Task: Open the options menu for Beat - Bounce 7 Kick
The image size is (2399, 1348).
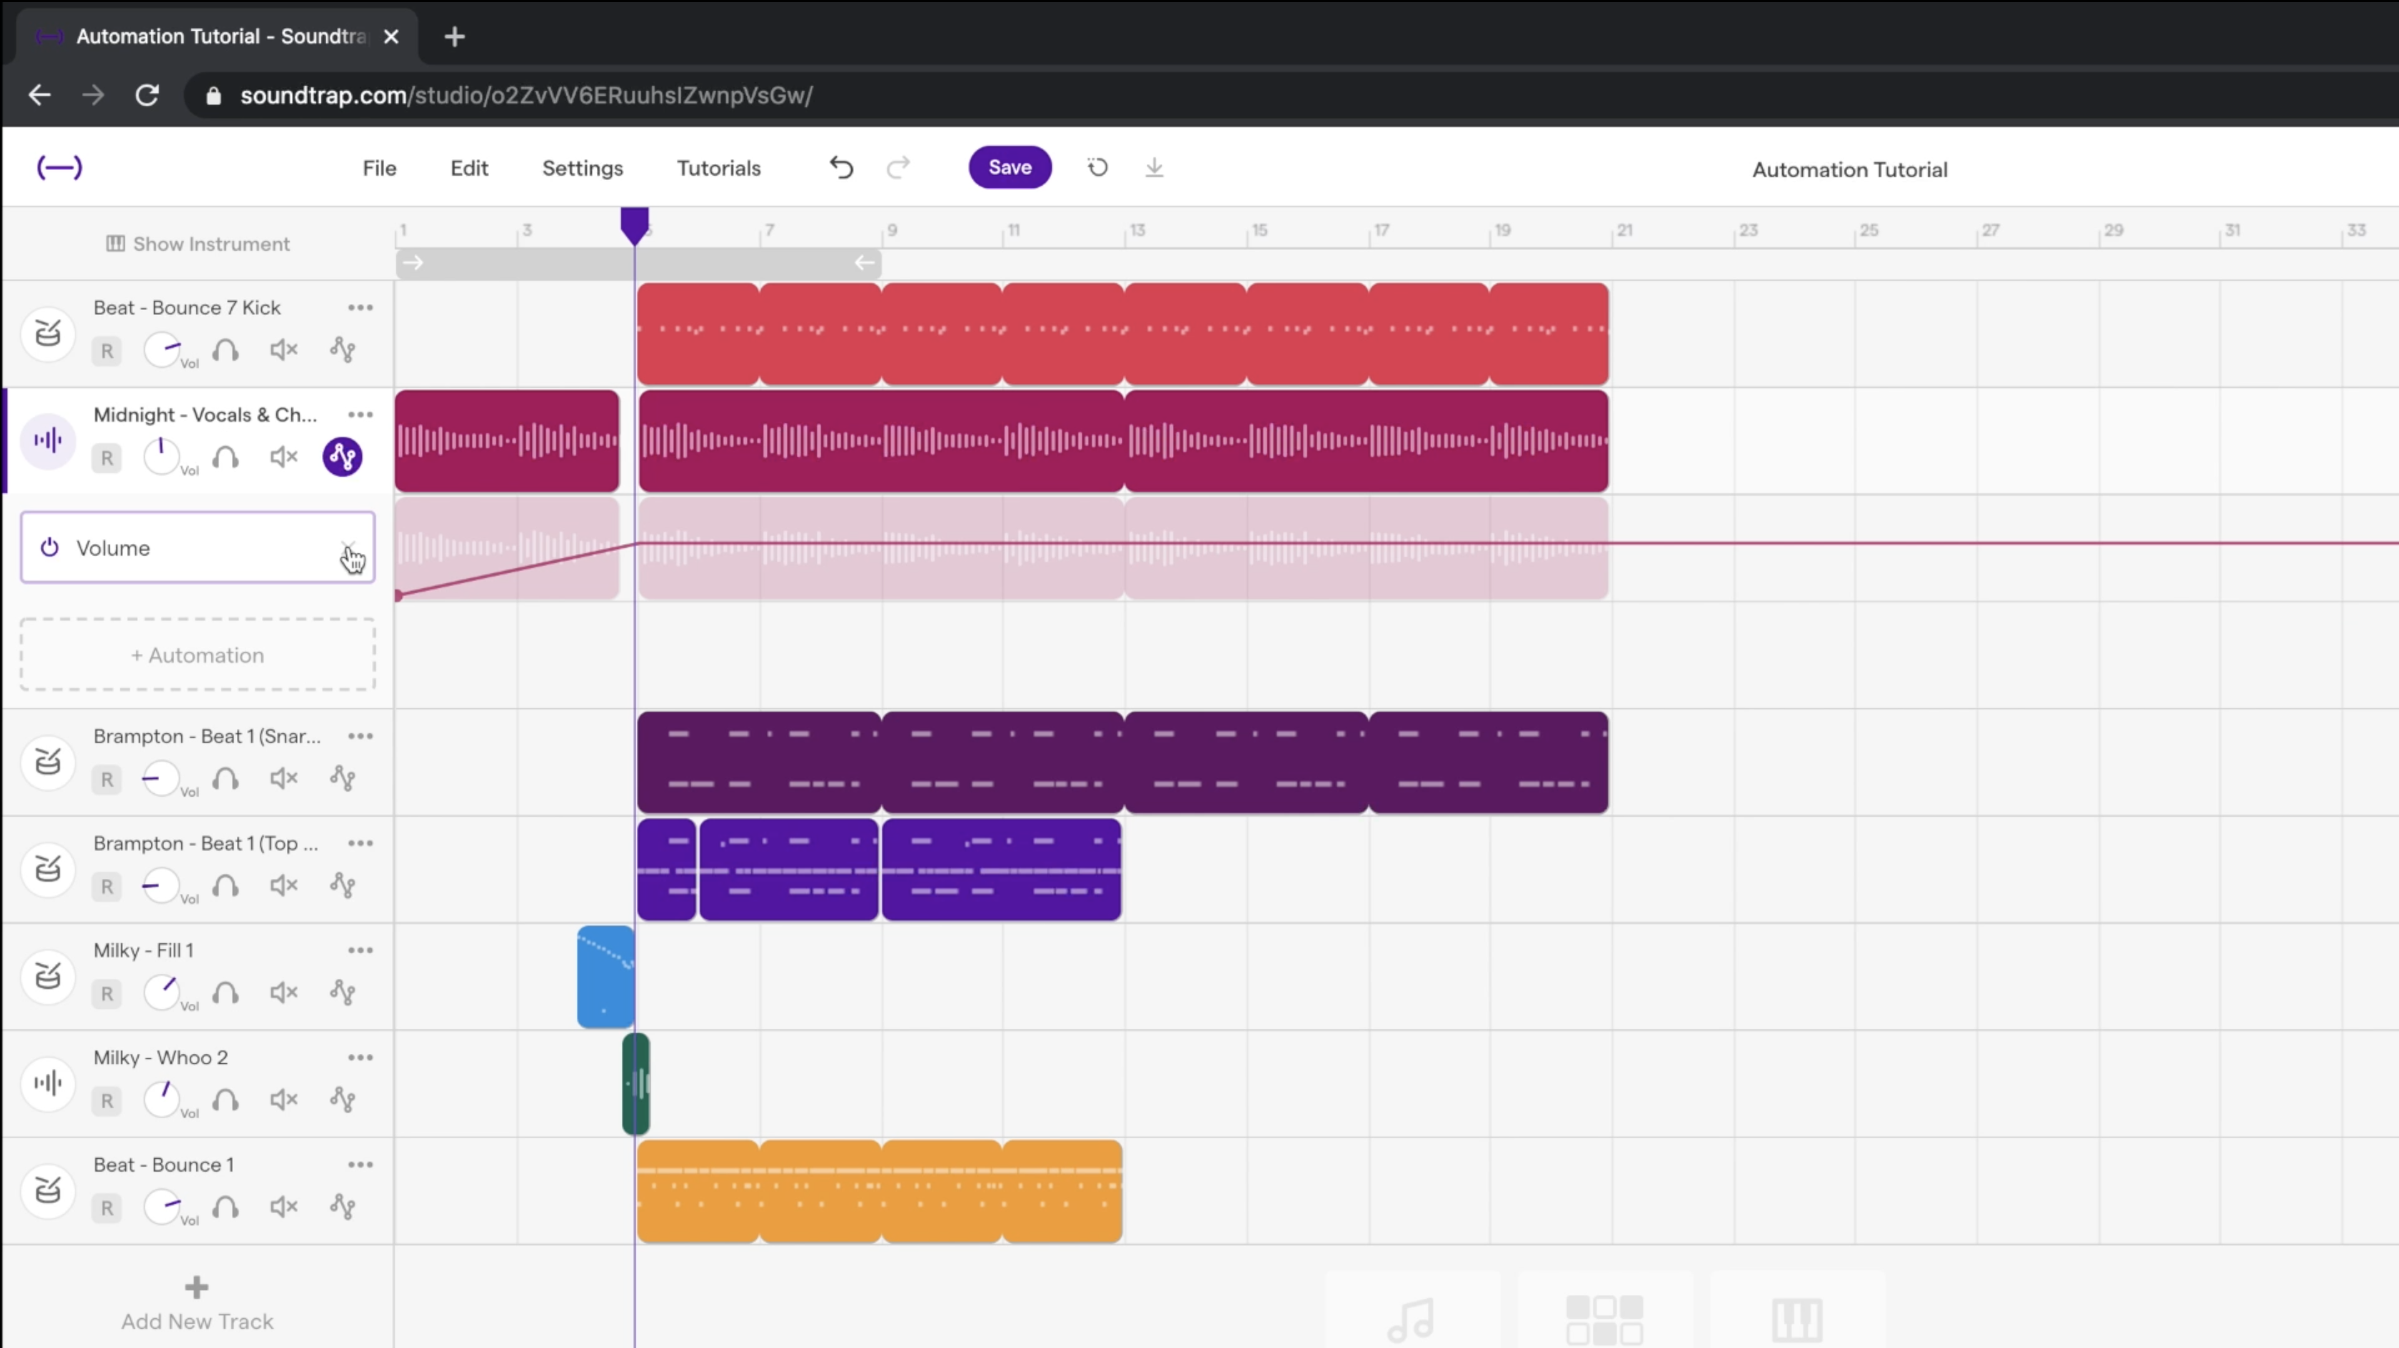Action: pos(361,308)
